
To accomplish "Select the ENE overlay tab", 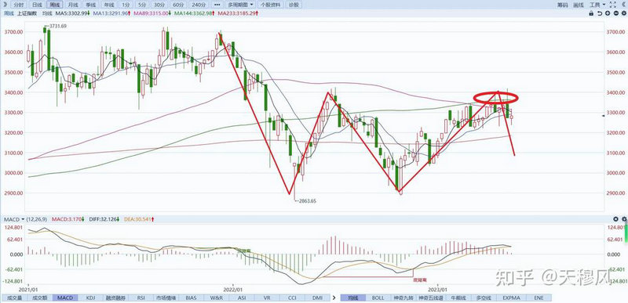I will tap(539, 298).
